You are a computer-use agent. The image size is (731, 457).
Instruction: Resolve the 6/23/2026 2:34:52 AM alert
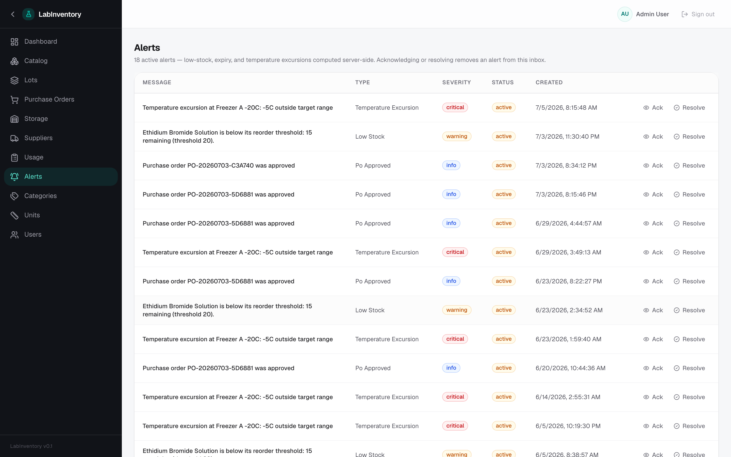(x=689, y=311)
